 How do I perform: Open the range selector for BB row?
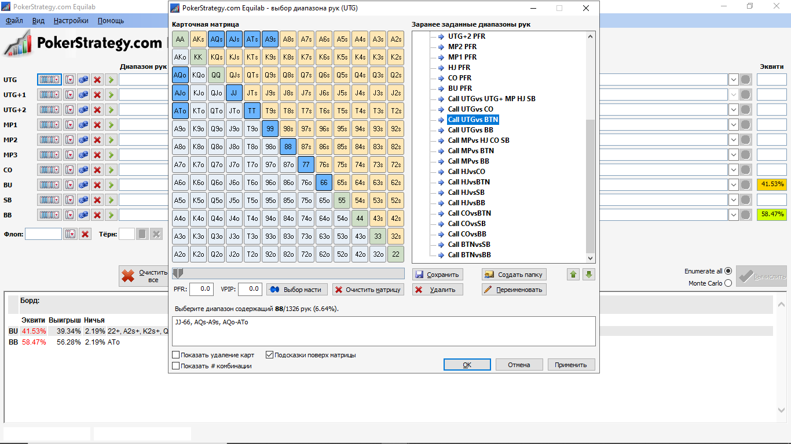click(49, 214)
